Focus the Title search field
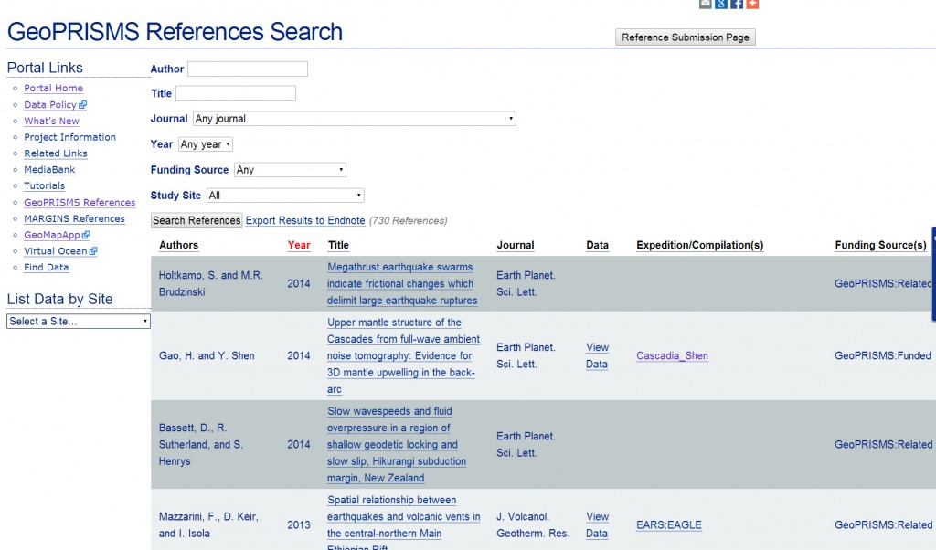936x550 pixels. point(236,94)
